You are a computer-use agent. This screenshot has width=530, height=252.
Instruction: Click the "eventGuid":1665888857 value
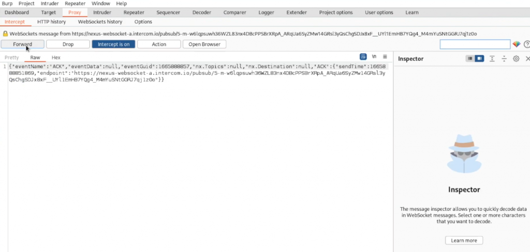(155, 67)
